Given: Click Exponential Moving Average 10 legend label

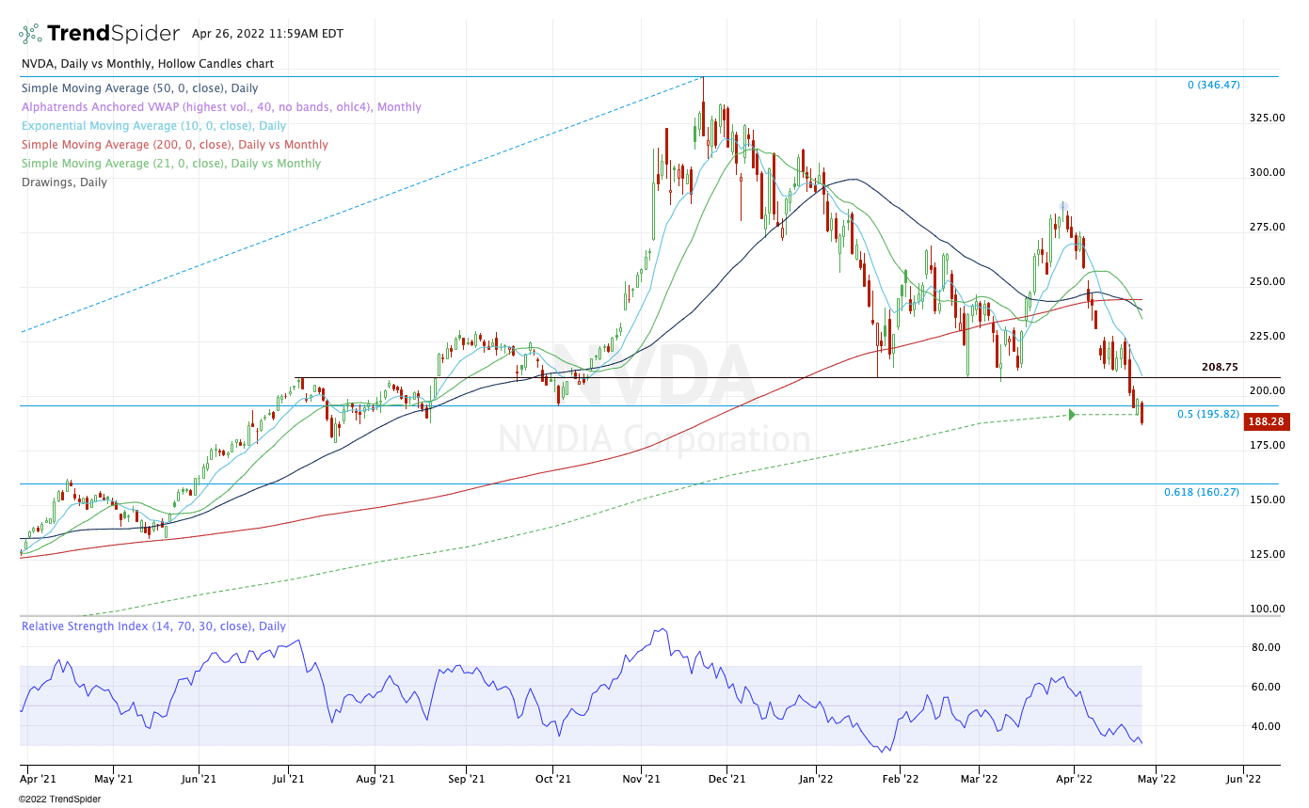Looking at the screenshot, I should click(153, 126).
